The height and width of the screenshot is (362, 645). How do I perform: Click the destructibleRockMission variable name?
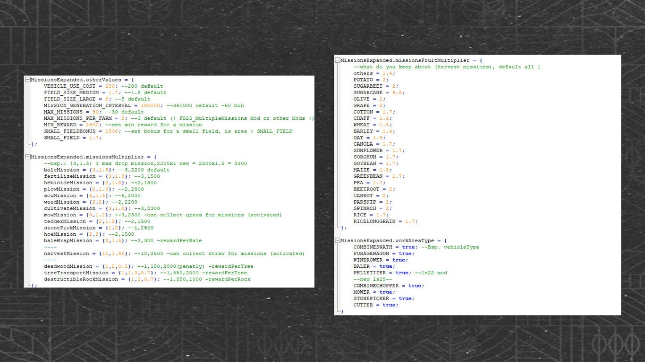[81, 280]
